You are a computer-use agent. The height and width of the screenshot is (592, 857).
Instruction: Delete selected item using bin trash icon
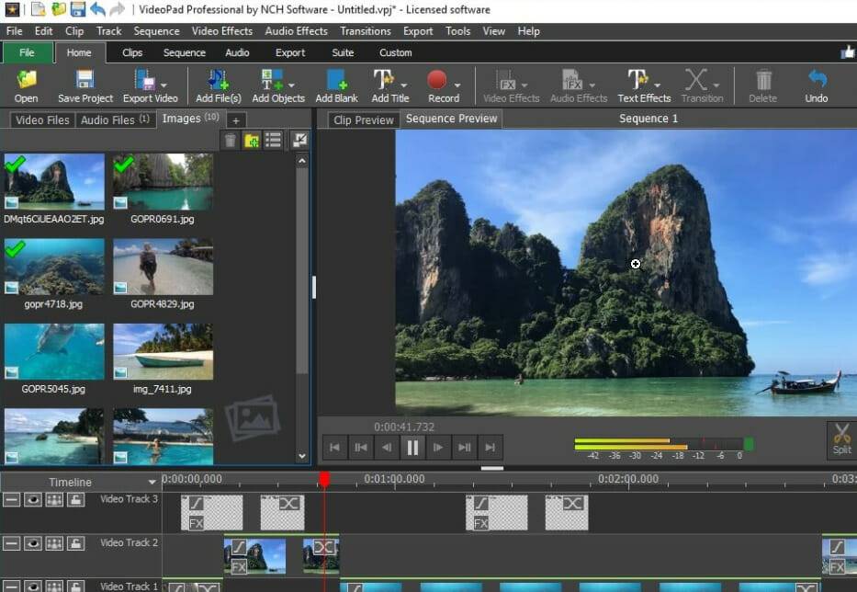click(230, 141)
